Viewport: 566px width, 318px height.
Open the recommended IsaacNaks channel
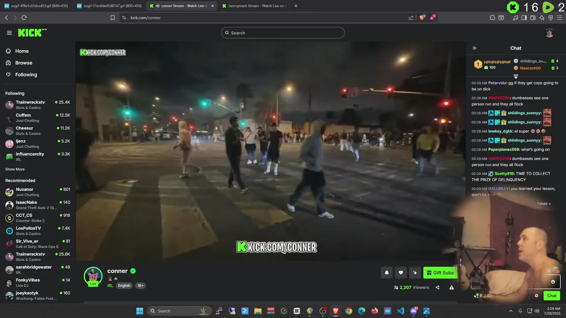(x=38, y=205)
